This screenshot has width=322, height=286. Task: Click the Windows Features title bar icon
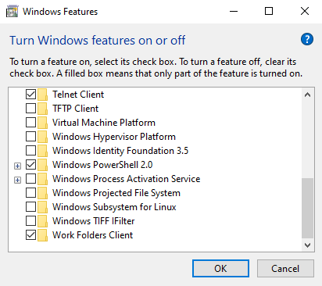point(12,12)
